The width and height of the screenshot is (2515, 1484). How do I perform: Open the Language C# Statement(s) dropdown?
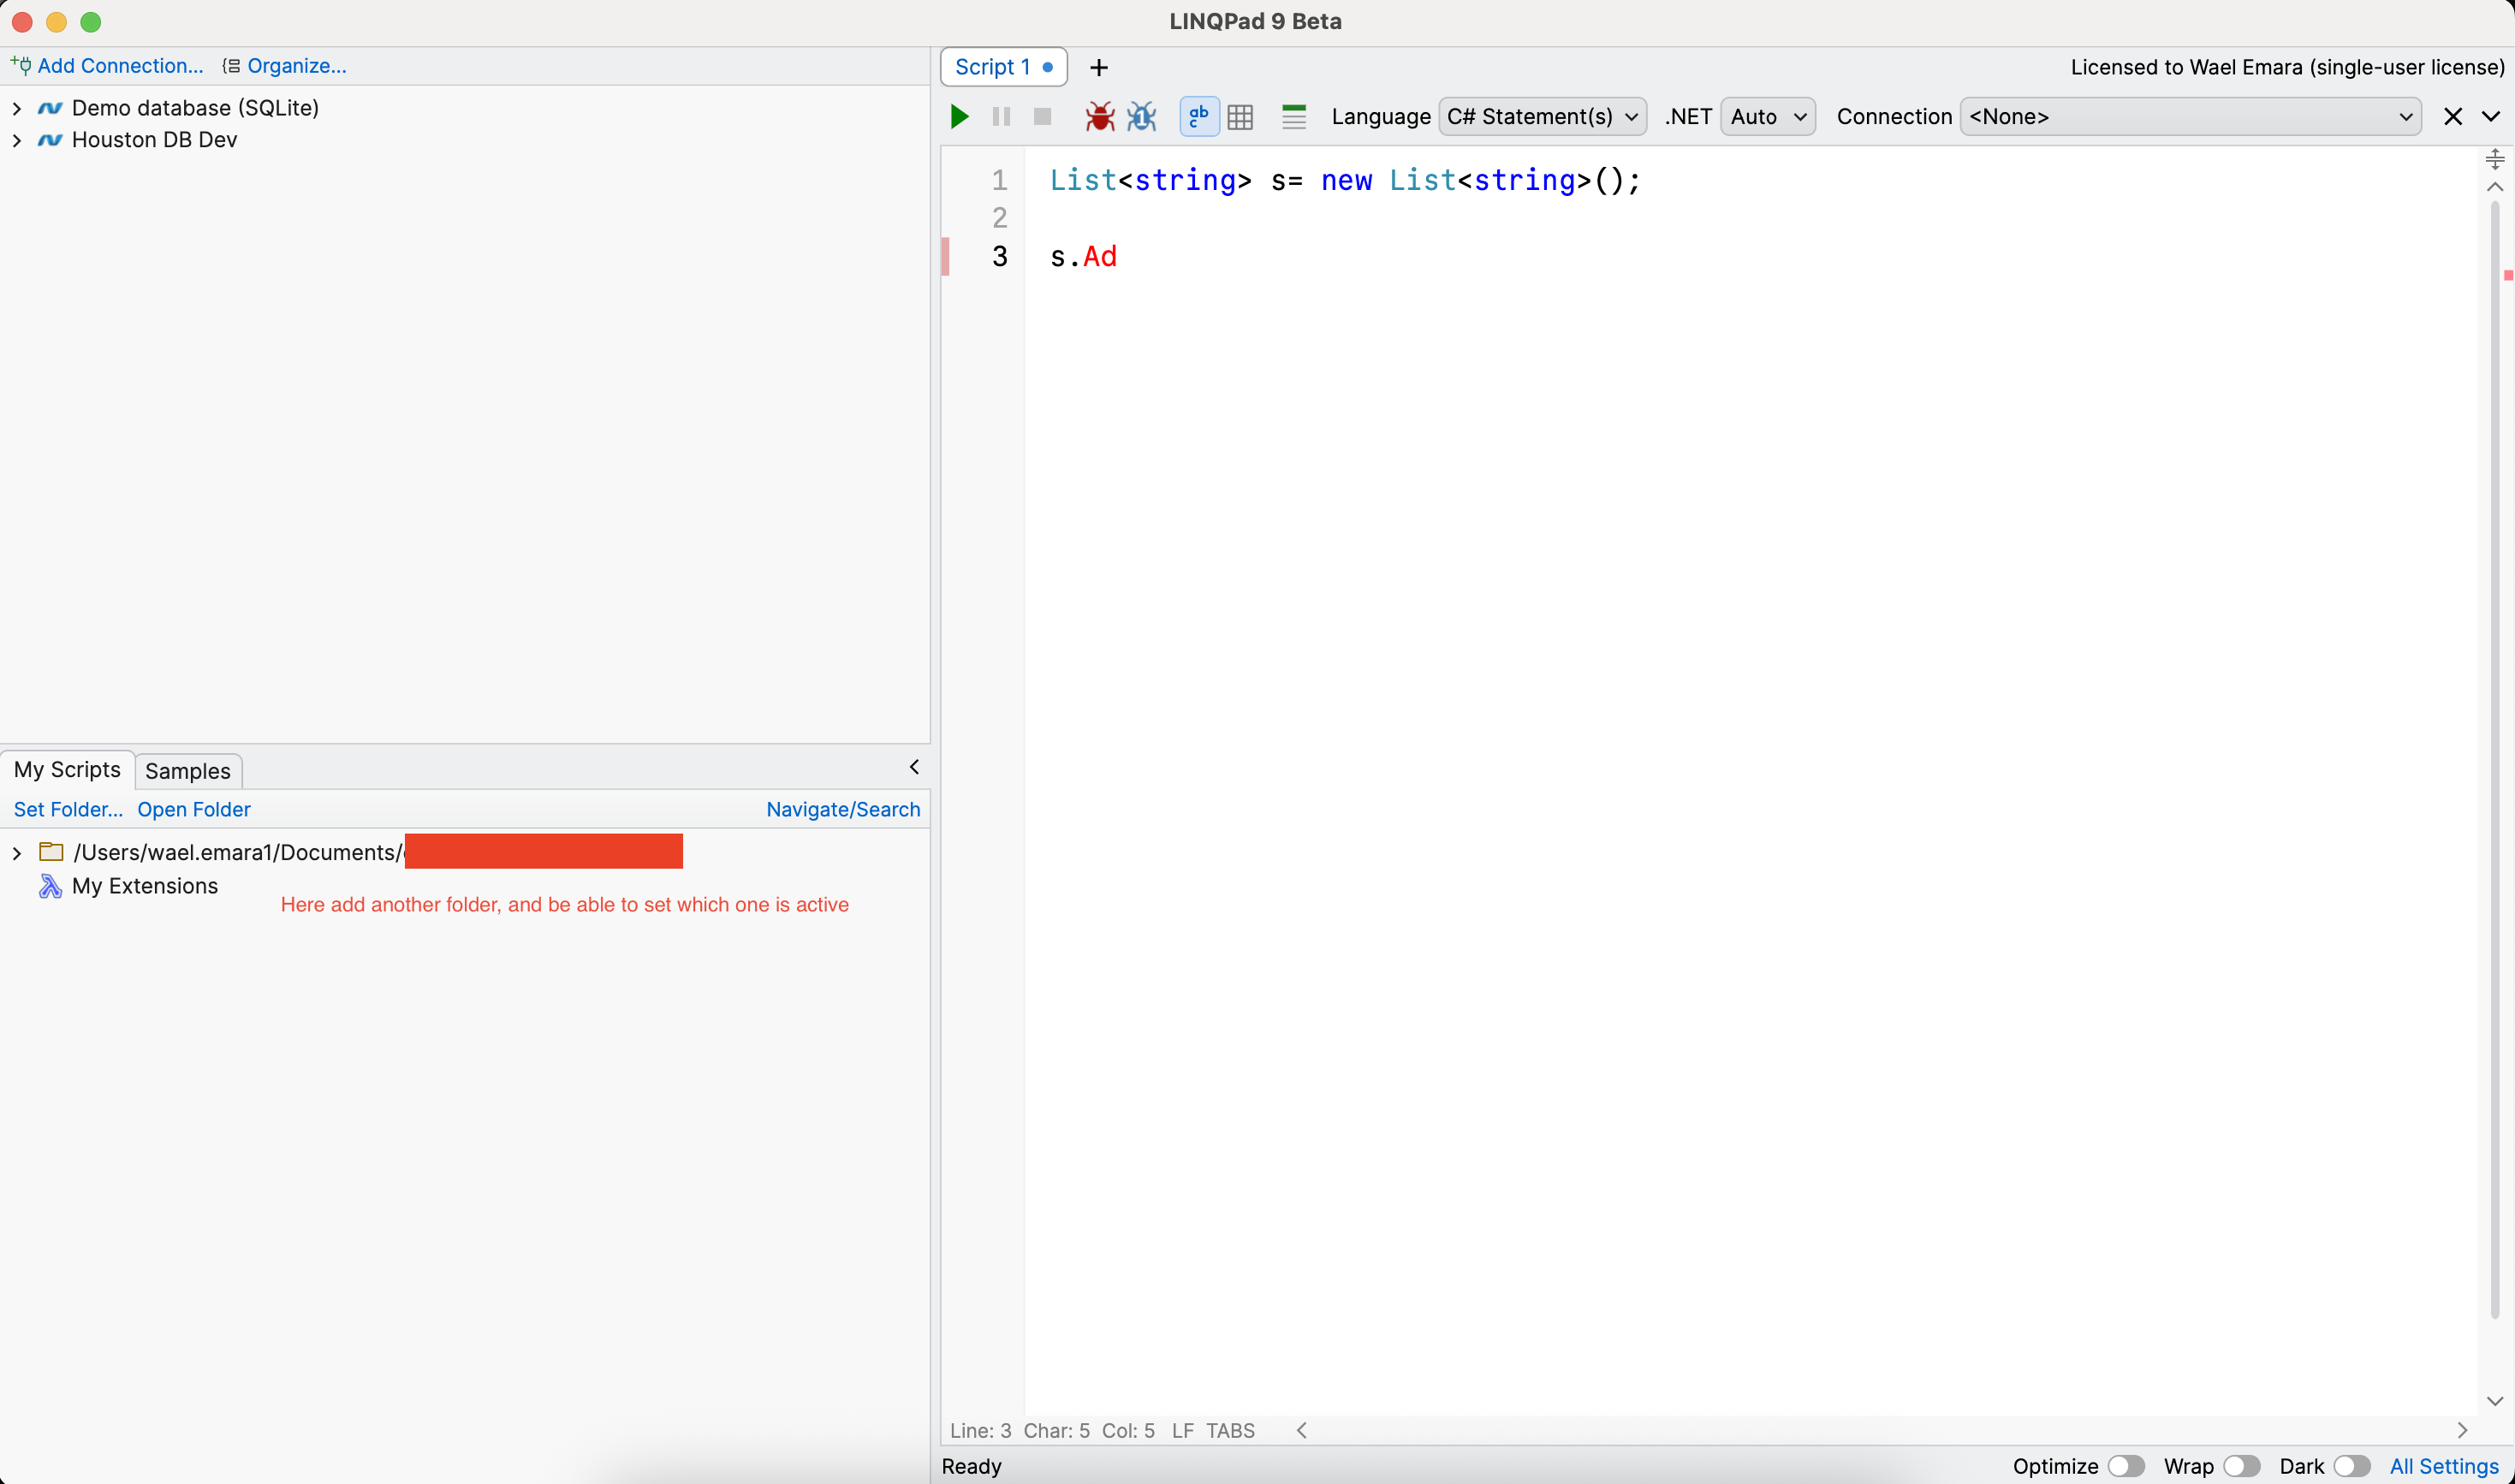1542,117
